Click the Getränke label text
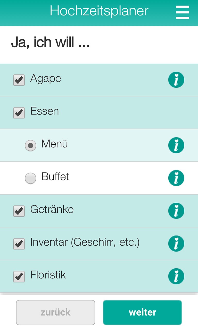The width and height of the screenshot is (198, 330). click(52, 209)
